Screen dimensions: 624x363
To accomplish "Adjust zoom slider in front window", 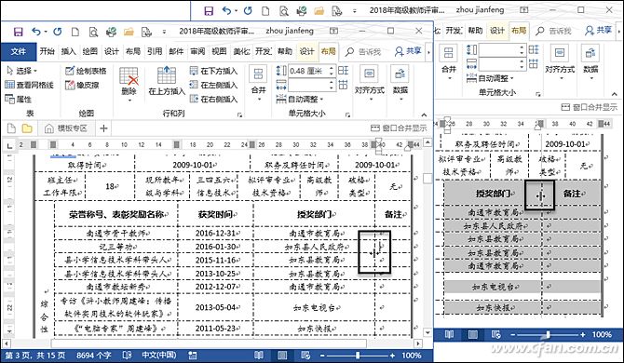I will coord(358,356).
